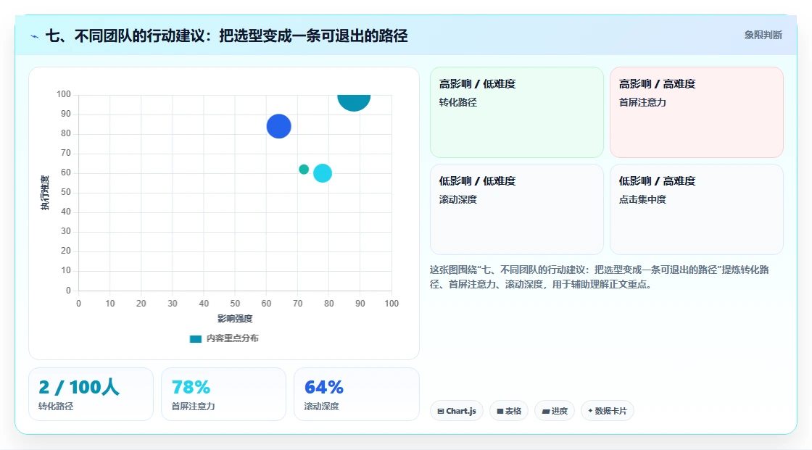The image size is (812, 450).
Task: Select the 64% 滚动深度 stat card
Action: (x=356, y=394)
